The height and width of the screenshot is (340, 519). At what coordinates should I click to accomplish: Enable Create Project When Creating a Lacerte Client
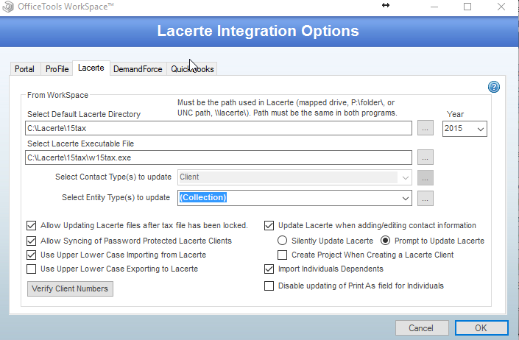click(283, 255)
